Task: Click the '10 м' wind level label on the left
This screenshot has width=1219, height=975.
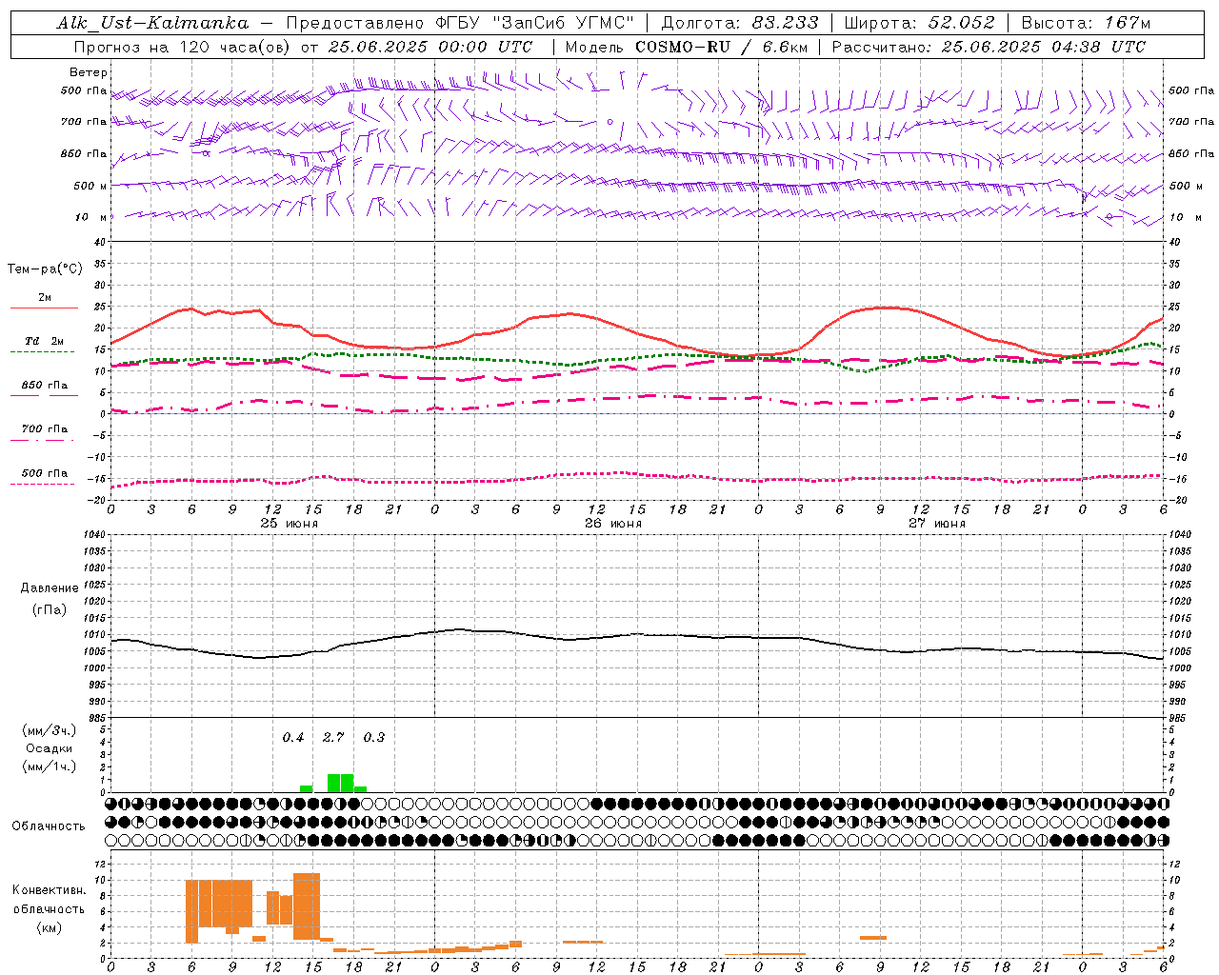Action: [x=91, y=217]
